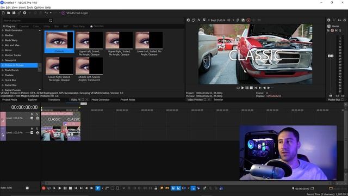Select the Motion Tracker plug-in
The height and width of the screenshot is (196, 348).
click(x=13, y=55)
